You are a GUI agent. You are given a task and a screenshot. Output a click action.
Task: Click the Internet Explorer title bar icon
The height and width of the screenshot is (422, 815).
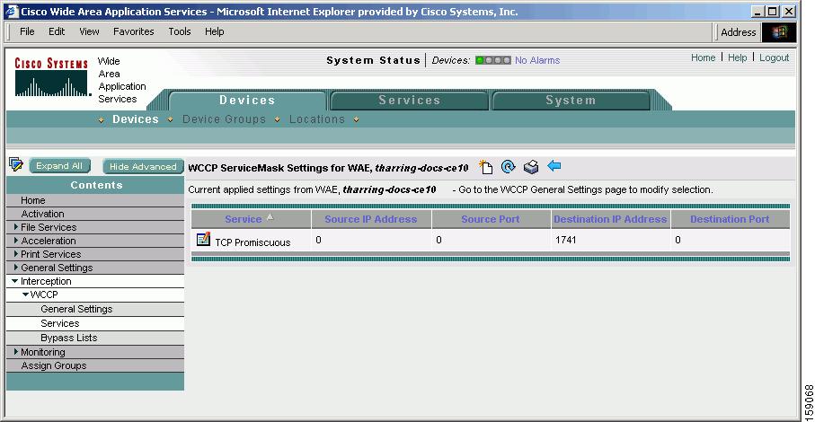click(x=12, y=11)
